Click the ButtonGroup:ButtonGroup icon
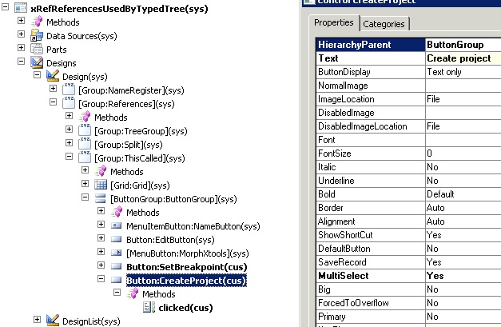Viewport: 501px width, 327px height. (101, 198)
